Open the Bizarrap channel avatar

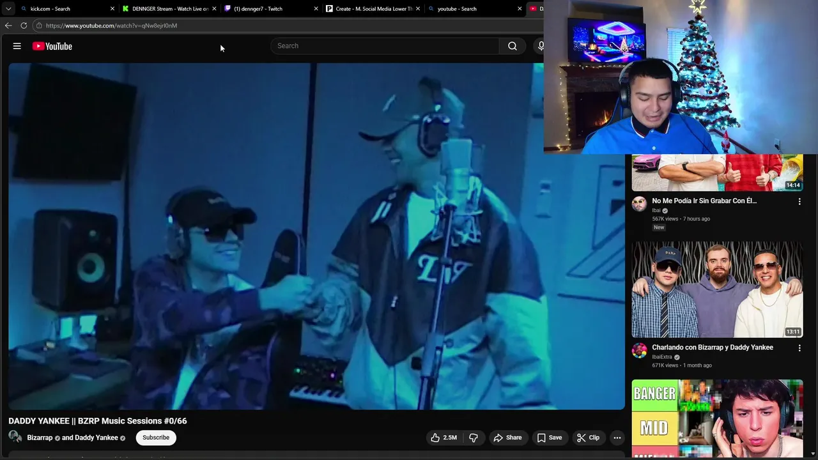coord(15,437)
